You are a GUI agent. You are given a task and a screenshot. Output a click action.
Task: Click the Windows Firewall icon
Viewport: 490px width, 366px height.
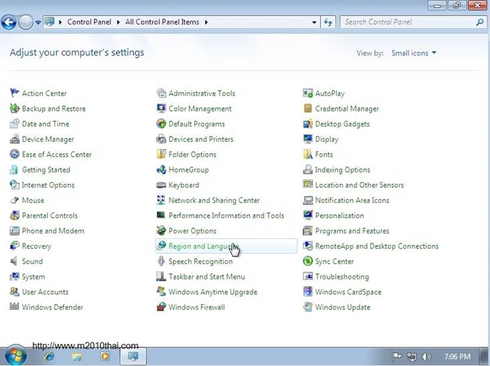(x=161, y=306)
